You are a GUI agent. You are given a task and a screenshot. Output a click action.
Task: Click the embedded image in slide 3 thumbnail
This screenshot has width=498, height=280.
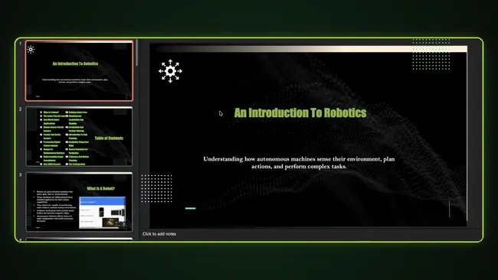(102, 212)
